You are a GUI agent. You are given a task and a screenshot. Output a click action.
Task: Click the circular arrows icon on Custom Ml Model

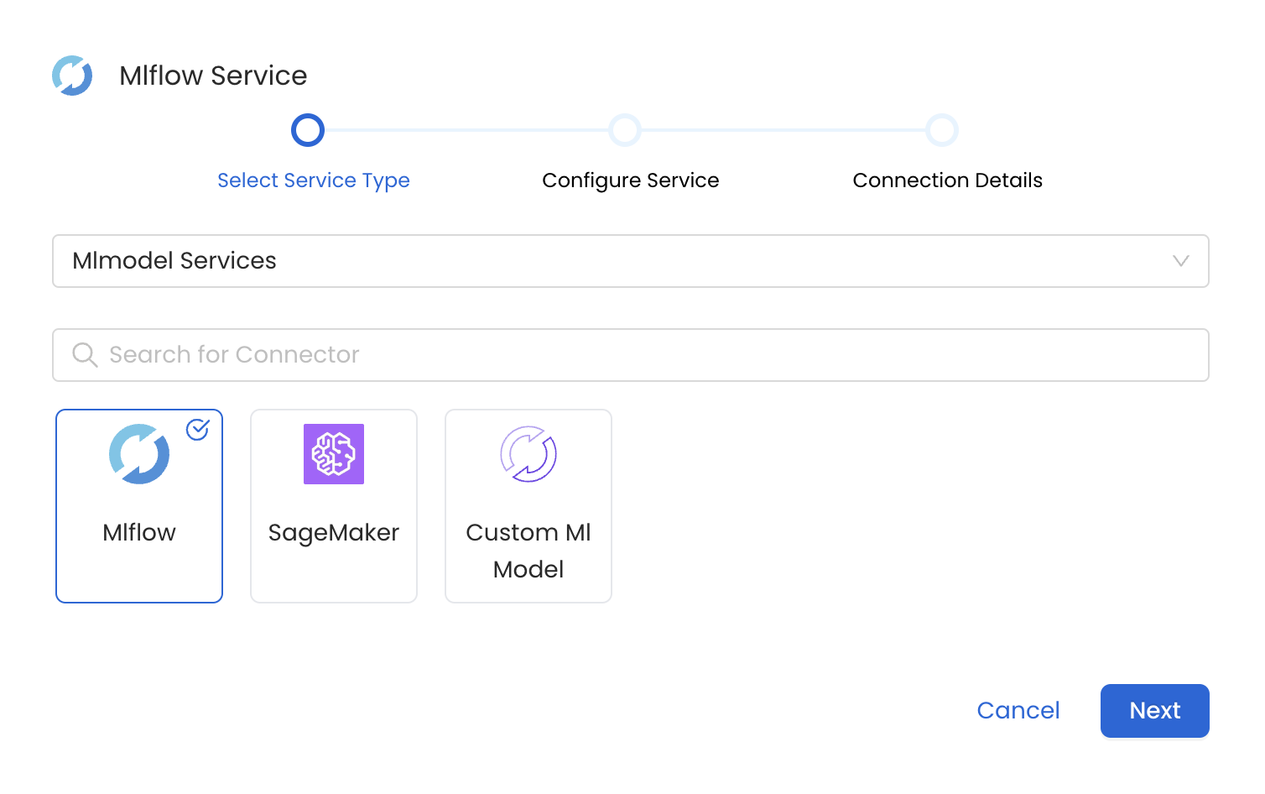coord(528,454)
